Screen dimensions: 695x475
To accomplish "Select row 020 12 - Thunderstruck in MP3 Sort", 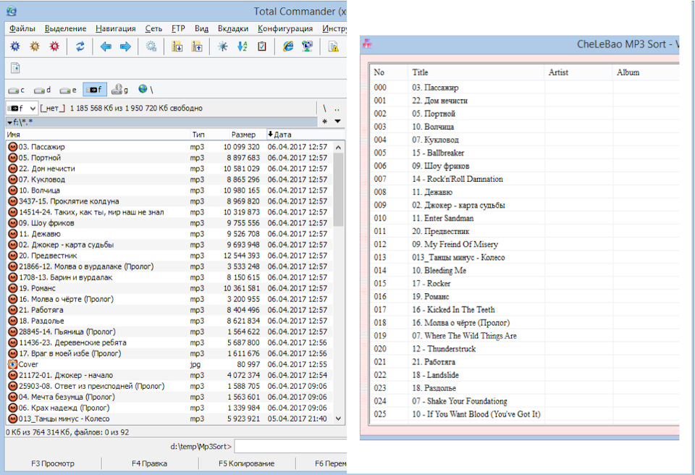I will coord(524,348).
